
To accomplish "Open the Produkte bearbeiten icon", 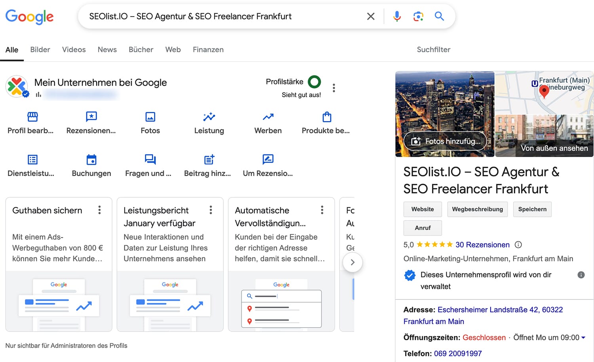I will [326, 117].
